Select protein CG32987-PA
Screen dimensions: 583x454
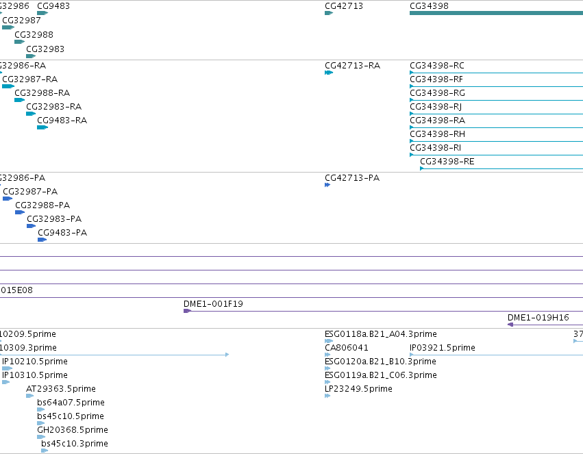(x=8, y=199)
